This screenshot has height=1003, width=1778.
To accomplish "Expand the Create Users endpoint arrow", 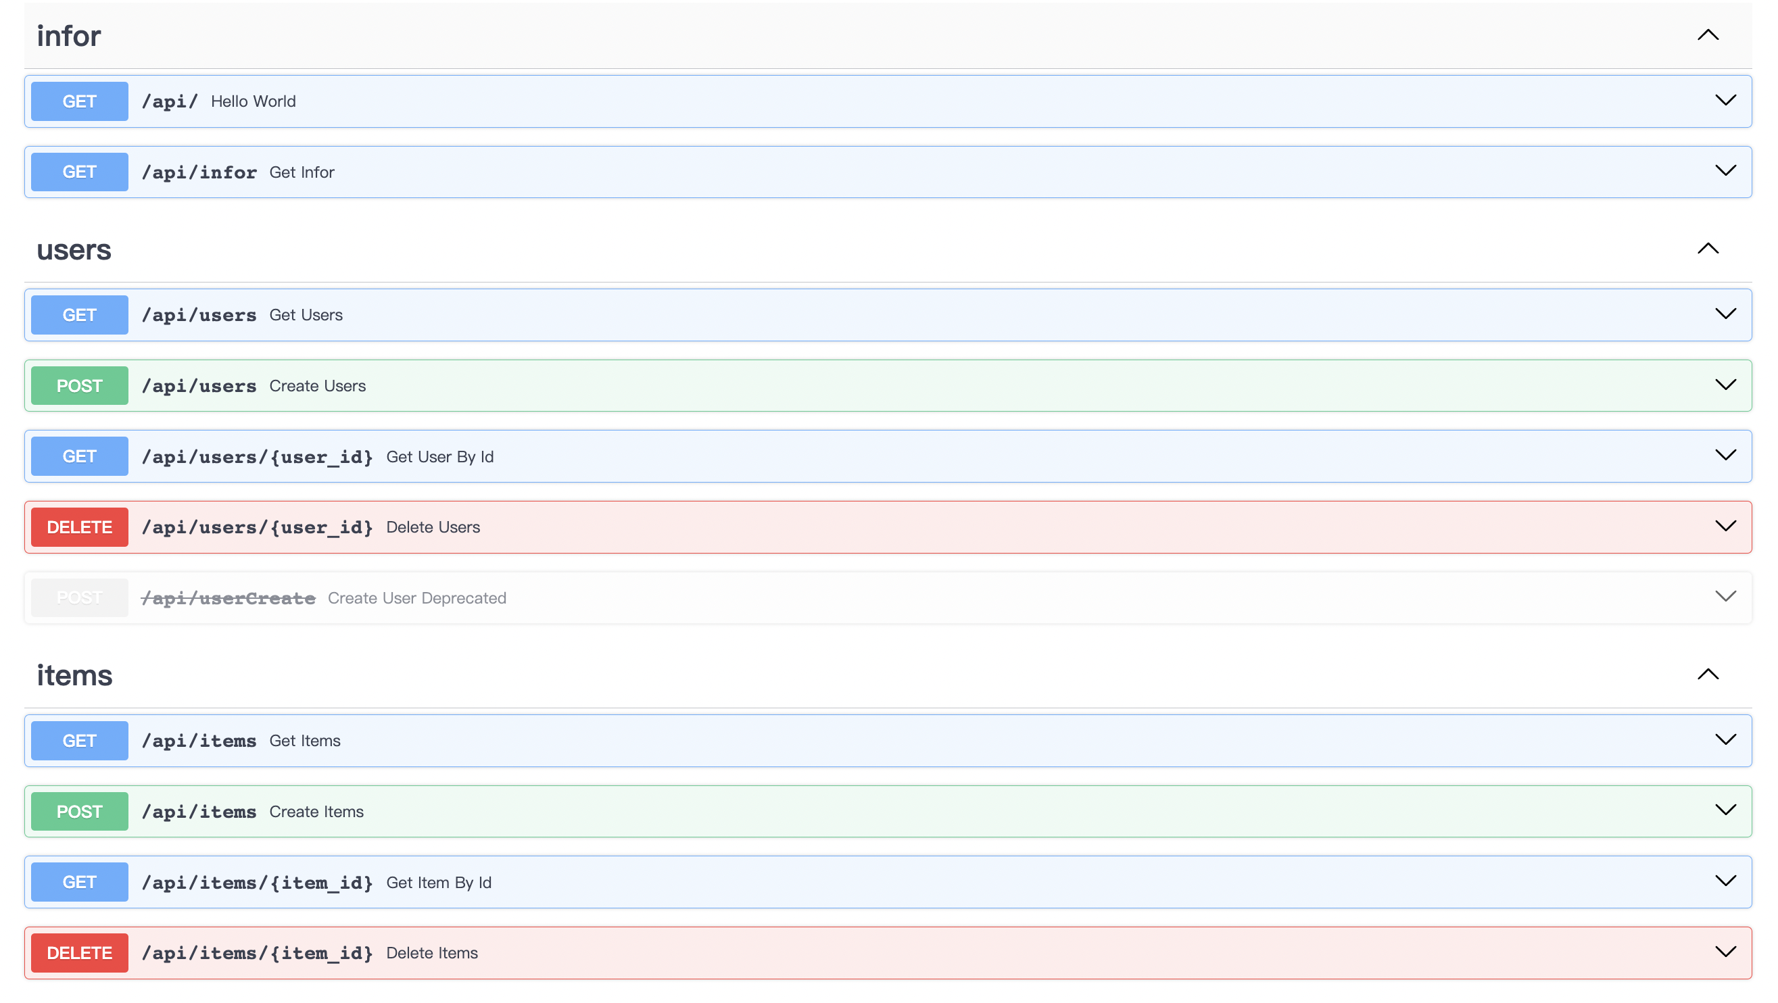I will tap(1725, 385).
